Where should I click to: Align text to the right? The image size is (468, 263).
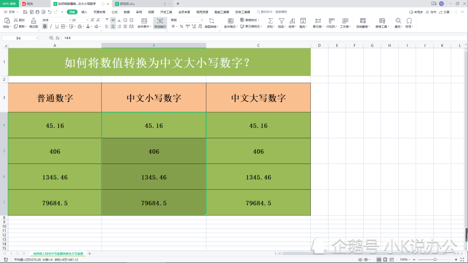tap(119, 27)
